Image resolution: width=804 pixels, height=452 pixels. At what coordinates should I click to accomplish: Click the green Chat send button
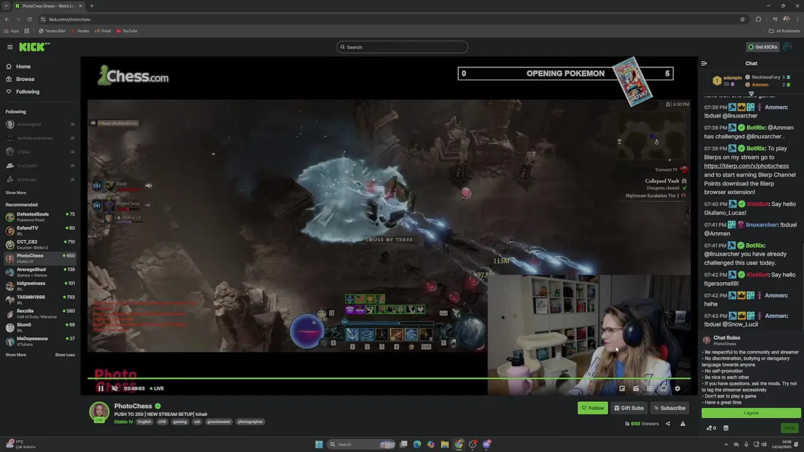point(790,428)
